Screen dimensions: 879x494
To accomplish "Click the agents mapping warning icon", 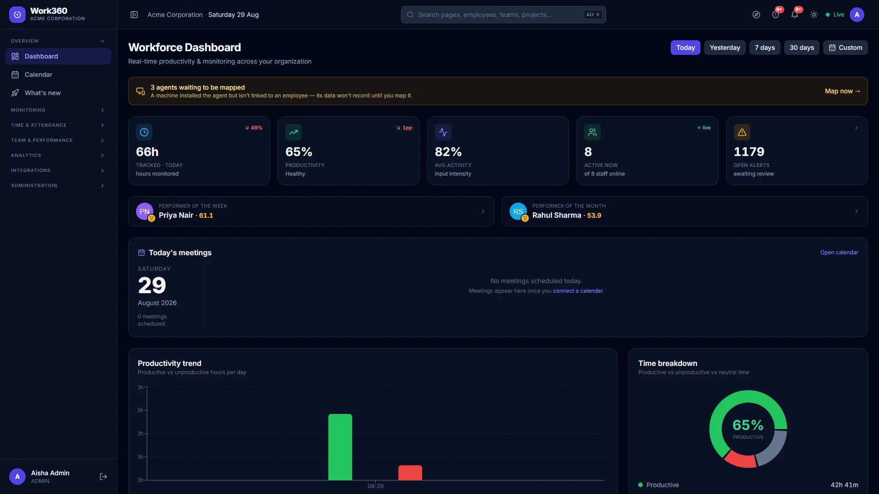I will point(141,91).
